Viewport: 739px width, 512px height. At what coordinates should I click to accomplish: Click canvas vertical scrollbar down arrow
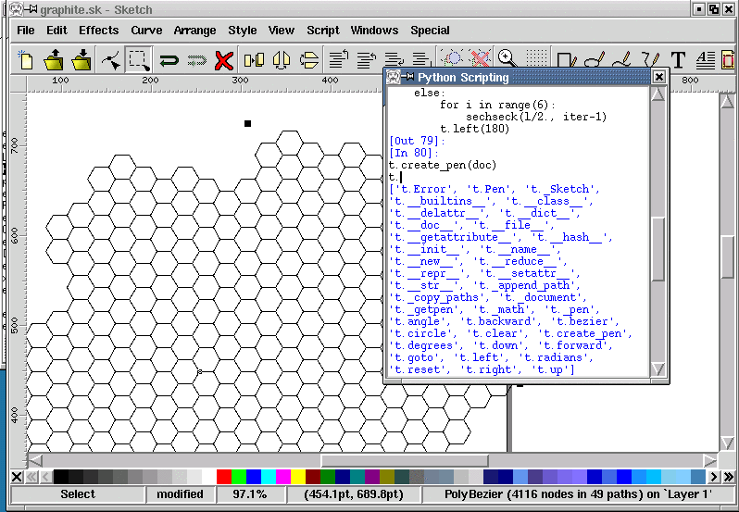click(727, 443)
